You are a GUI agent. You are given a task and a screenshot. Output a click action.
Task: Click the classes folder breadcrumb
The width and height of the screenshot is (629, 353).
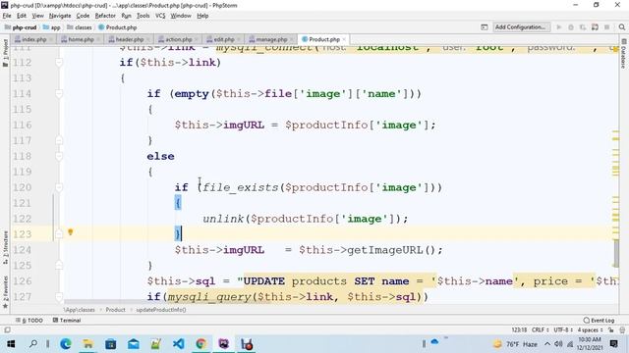pyautogui.click(x=80, y=27)
